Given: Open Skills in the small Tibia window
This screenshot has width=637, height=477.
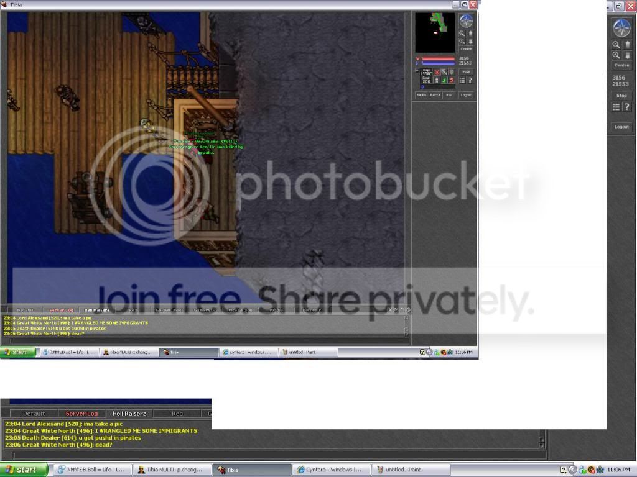Looking at the screenshot, I should [x=421, y=95].
